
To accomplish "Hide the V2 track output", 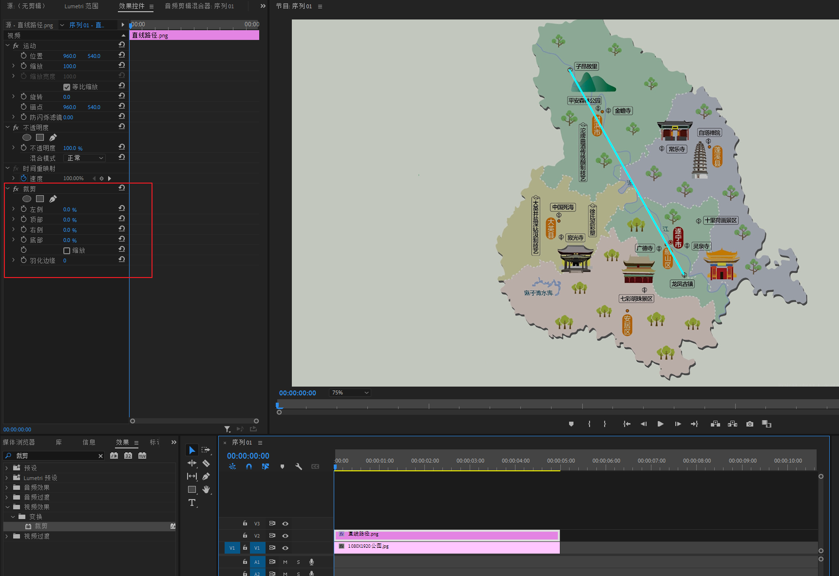I will [x=286, y=536].
